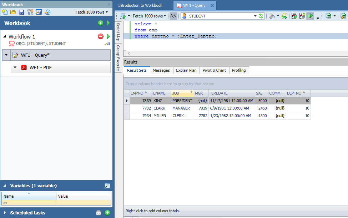This screenshot has width=348, height=218.
Task: Sort by the HIREDATE column header
Action: [x=232, y=93]
